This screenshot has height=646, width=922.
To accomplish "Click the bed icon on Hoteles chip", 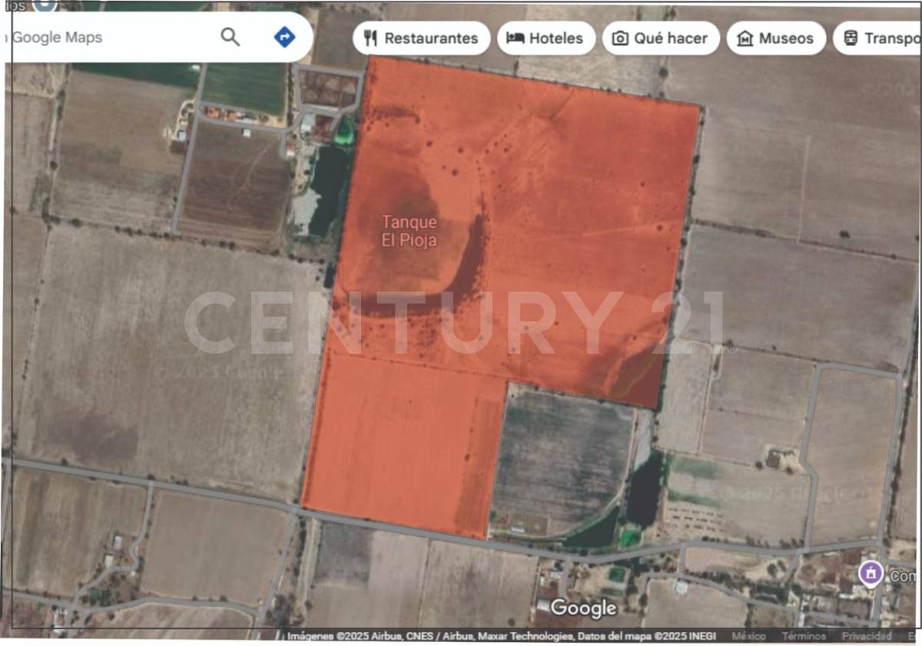I will pyautogui.click(x=516, y=38).
